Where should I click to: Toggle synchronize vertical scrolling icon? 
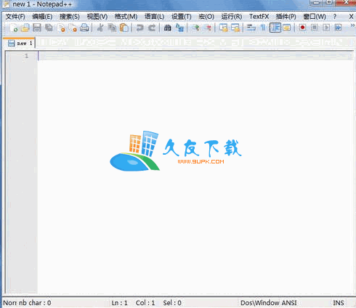[x=223, y=28]
